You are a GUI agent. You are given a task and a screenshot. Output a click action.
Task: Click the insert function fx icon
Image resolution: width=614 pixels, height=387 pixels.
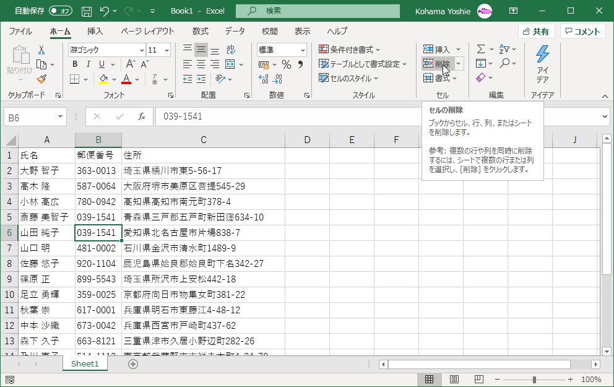pyautogui.click(x=142, y=116)
